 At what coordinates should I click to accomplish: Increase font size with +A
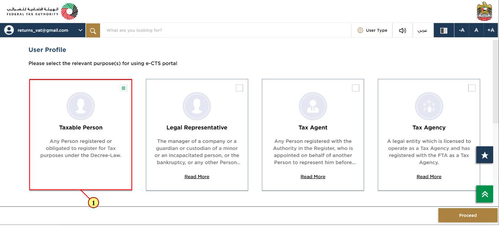pyautogui.click(x=491, y=30)
